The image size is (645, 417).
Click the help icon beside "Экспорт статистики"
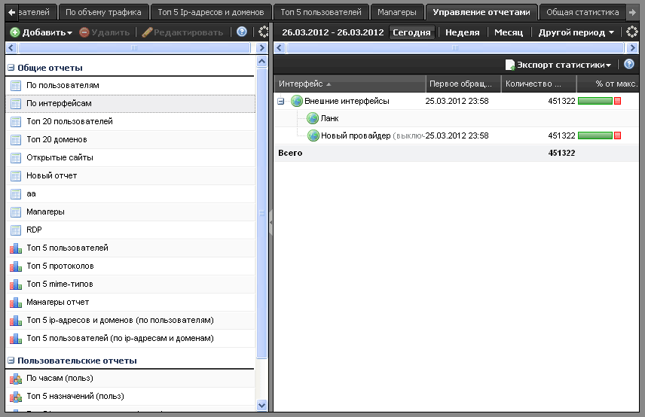click(x=629, y=65)
